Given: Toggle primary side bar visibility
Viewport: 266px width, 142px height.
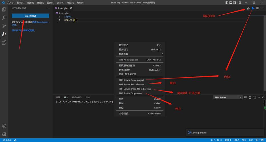Looking at the screenshot, I should tap(227, 3).
